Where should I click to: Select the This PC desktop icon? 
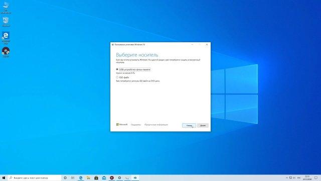(x=6, y=8)
